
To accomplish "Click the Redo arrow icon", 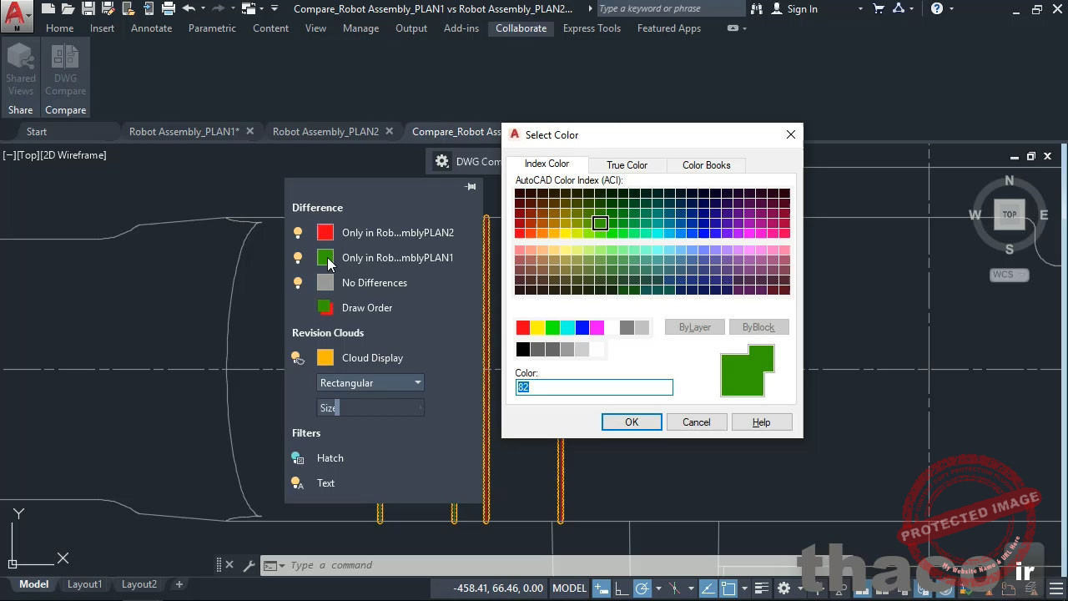I will pyautogui.click(x=219, y=9).
